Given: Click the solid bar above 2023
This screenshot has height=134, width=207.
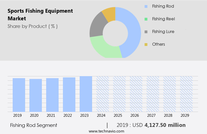Looking at the screenshot, I should click(x=86, y=94).
